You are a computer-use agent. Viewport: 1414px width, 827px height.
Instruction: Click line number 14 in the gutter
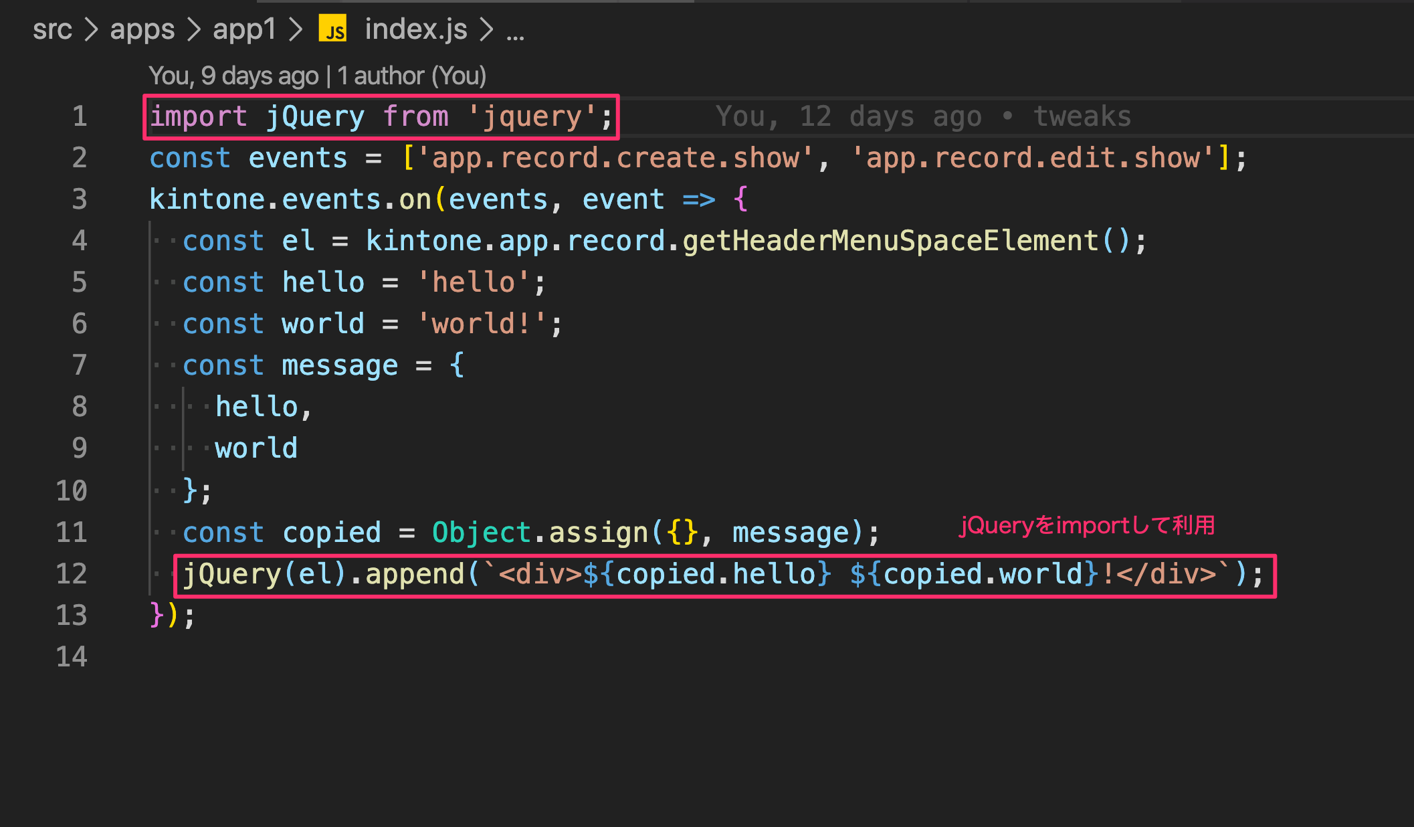[x=72, y=657]
